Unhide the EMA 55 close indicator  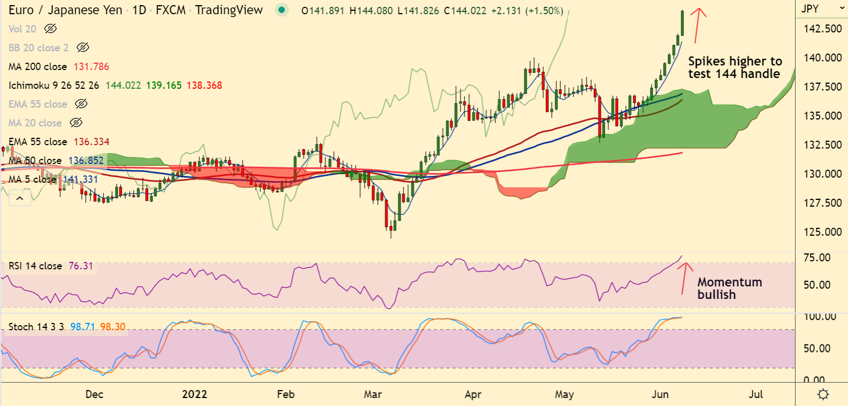tap(81, 104)
